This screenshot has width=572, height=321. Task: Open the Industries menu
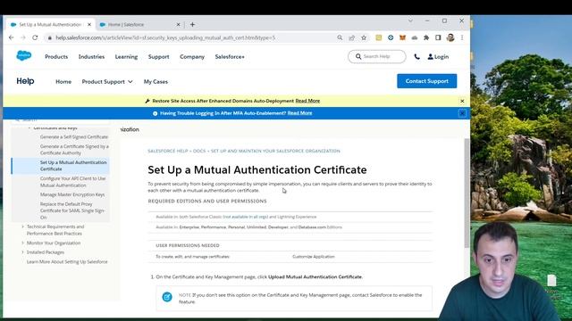91,57
